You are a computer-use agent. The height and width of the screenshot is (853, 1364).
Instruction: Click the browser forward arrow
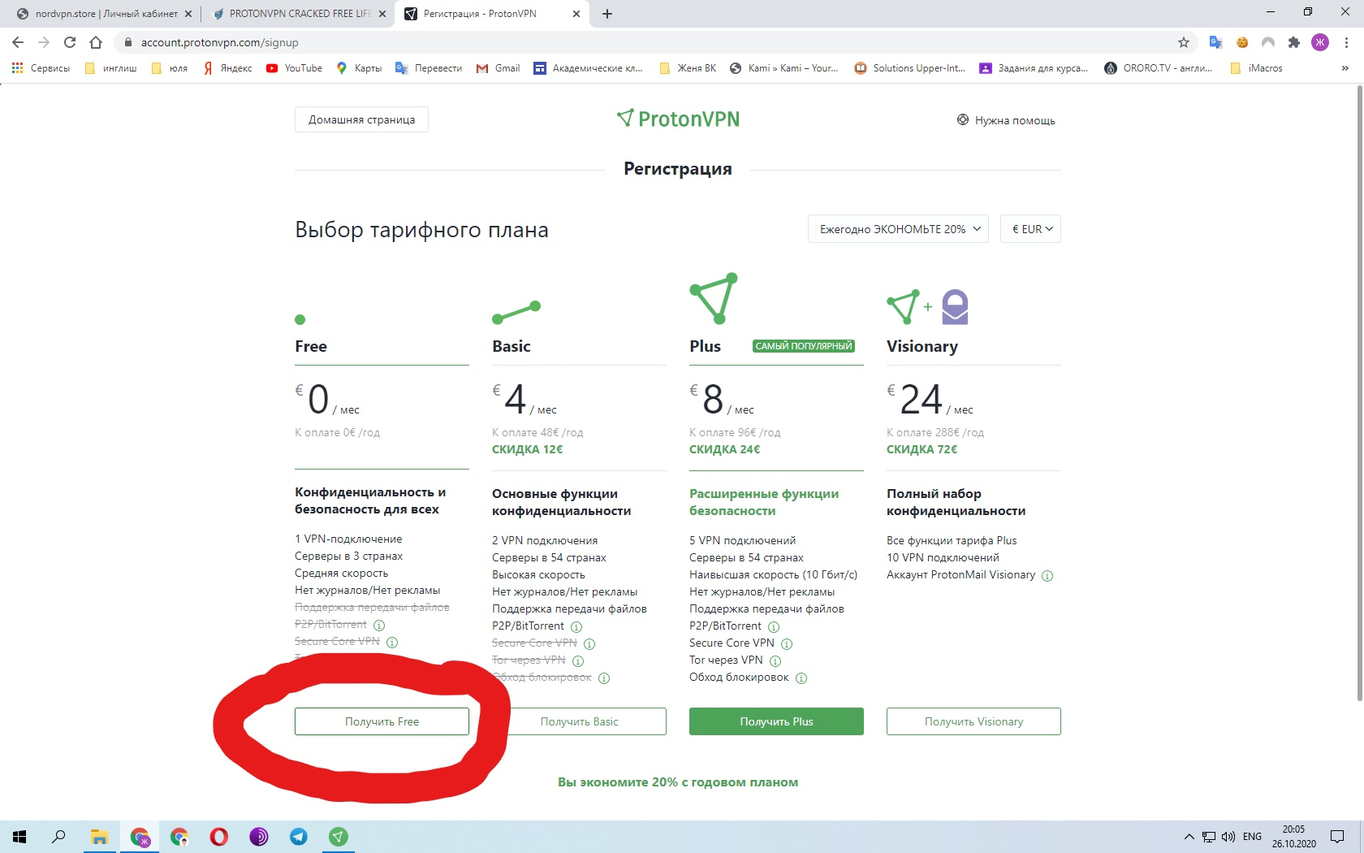[44, 42]
